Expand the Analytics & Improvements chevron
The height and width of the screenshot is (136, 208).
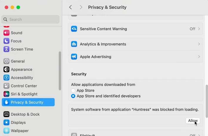coord(199,44)
